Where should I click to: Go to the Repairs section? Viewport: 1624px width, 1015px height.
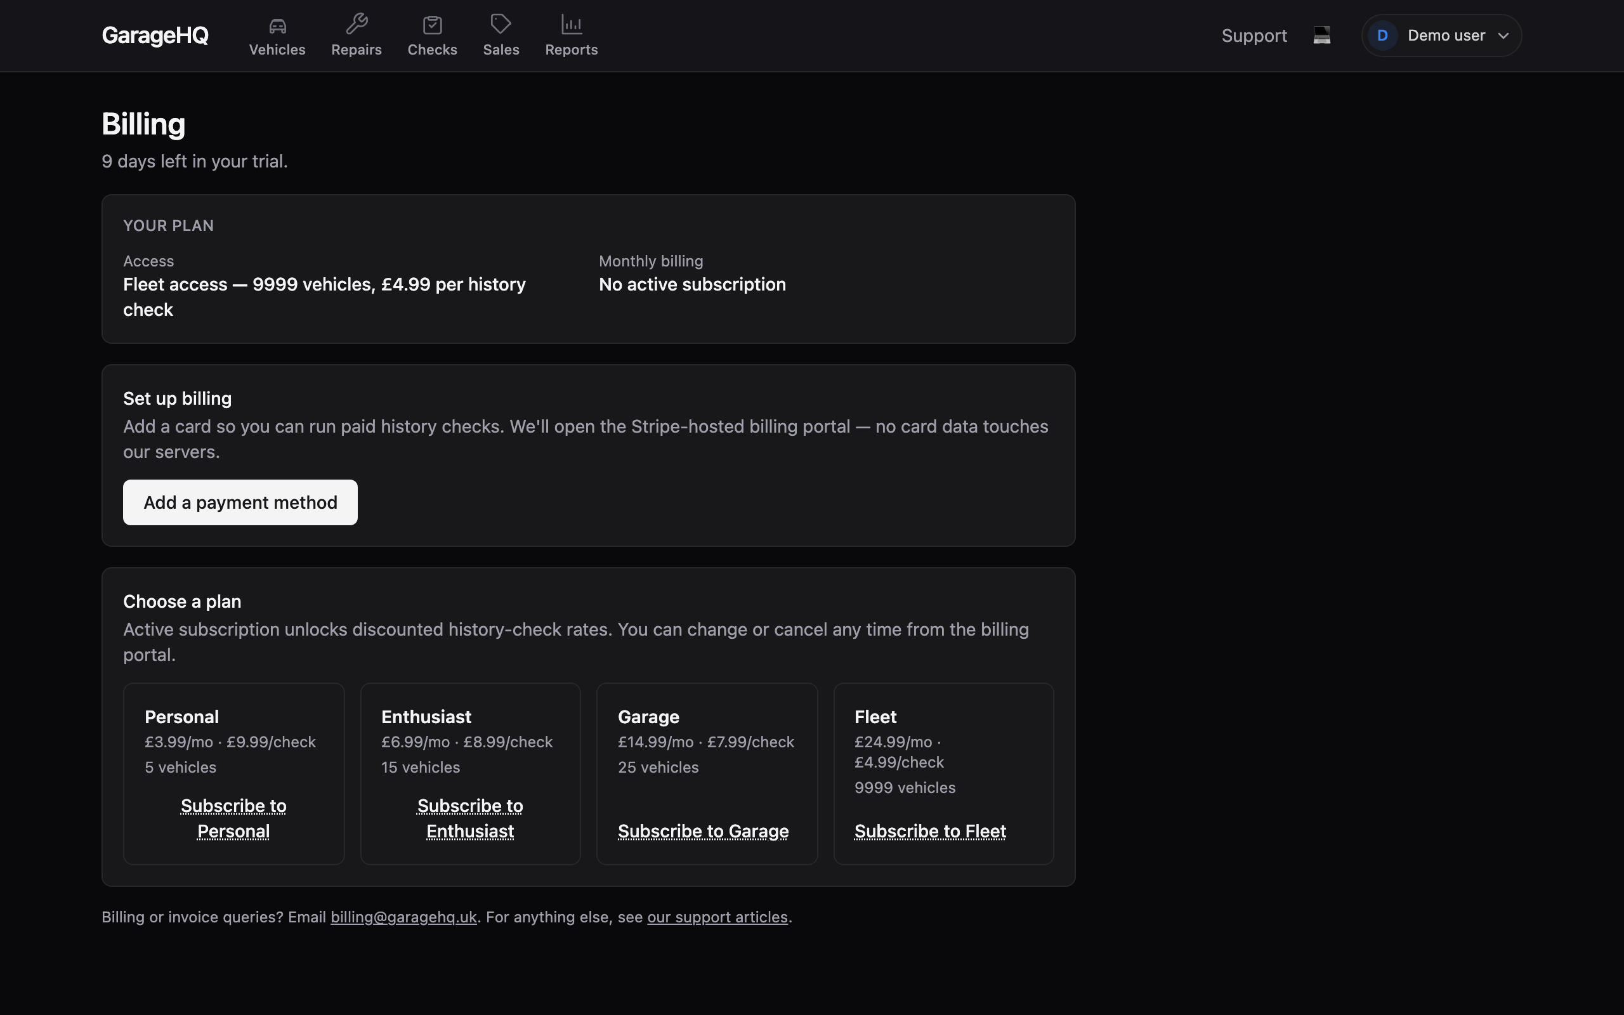tap(357, 36)
